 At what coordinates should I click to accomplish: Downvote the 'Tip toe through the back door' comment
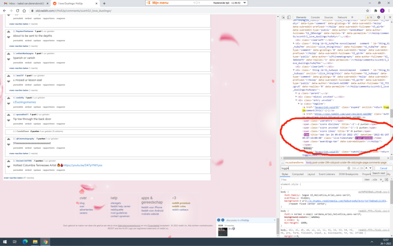tap(8, 121)
